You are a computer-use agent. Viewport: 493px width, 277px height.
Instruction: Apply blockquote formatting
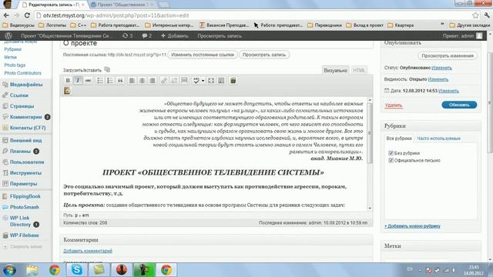120,81
